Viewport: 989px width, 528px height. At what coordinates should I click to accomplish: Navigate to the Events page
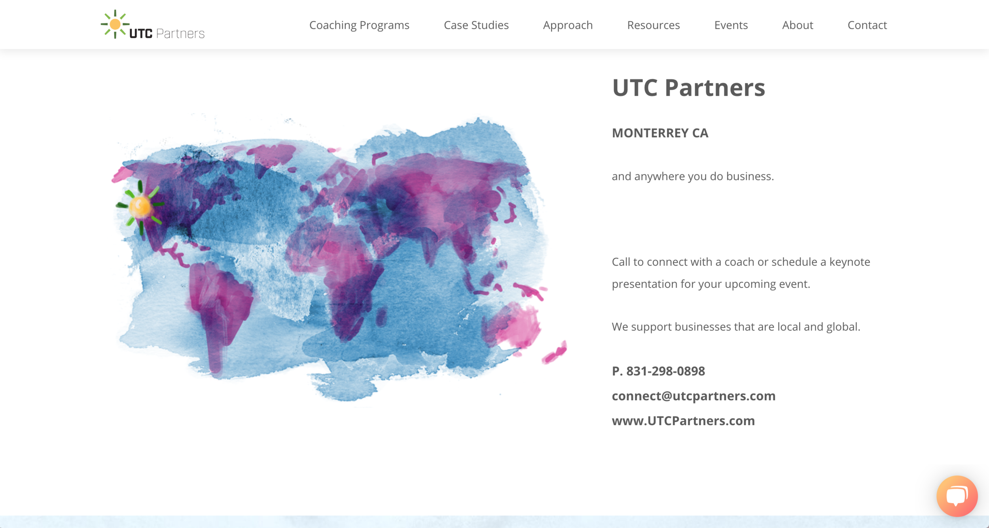point(731,25)
